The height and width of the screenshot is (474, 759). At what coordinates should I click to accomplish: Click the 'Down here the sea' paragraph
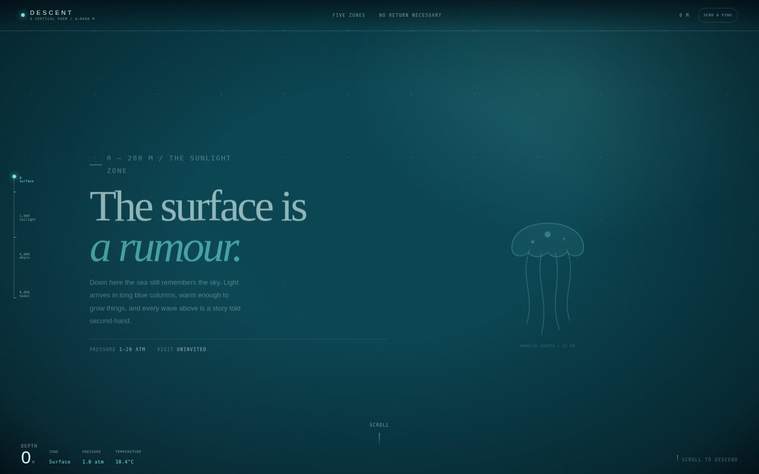click(x=165, y=302)
